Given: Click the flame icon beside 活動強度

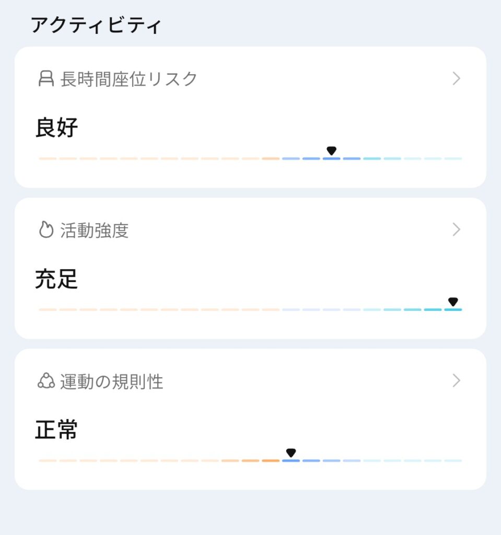Looking at the screenshot, I should pos(46,230).
